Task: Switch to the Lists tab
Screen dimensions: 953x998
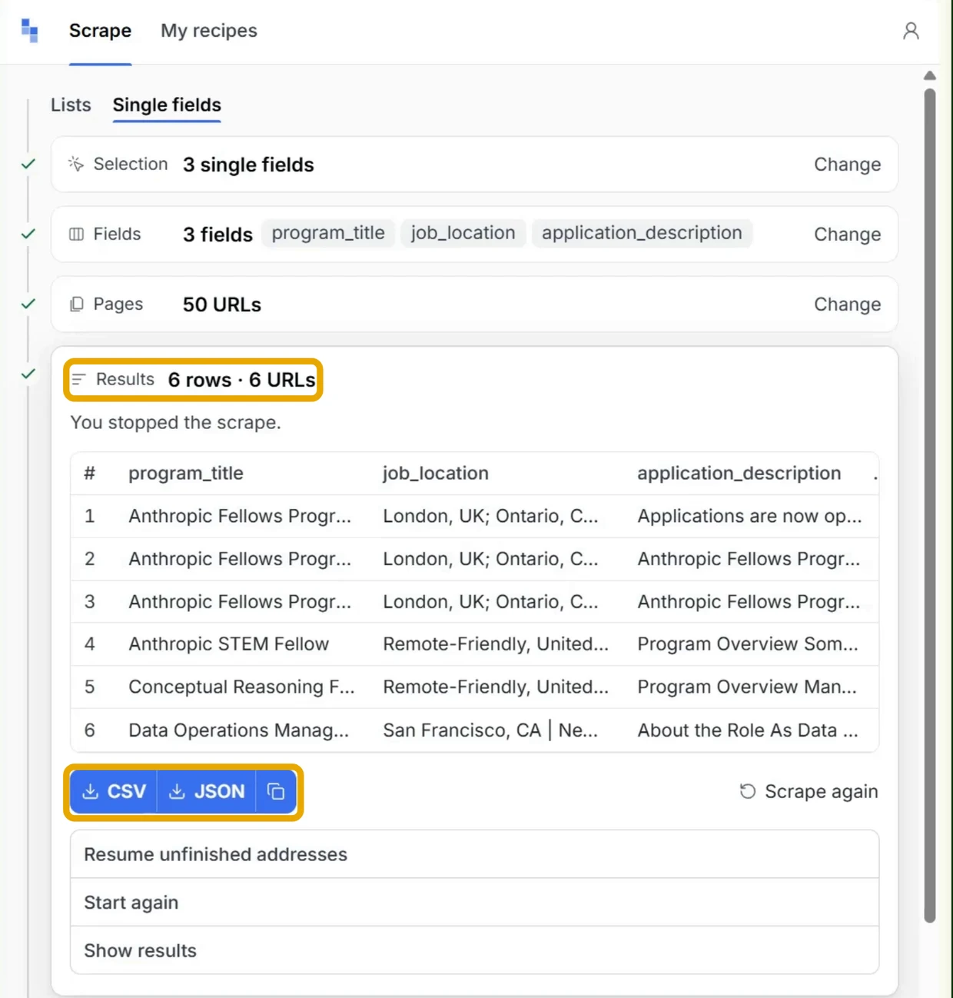Action: [x=71, y=105]
